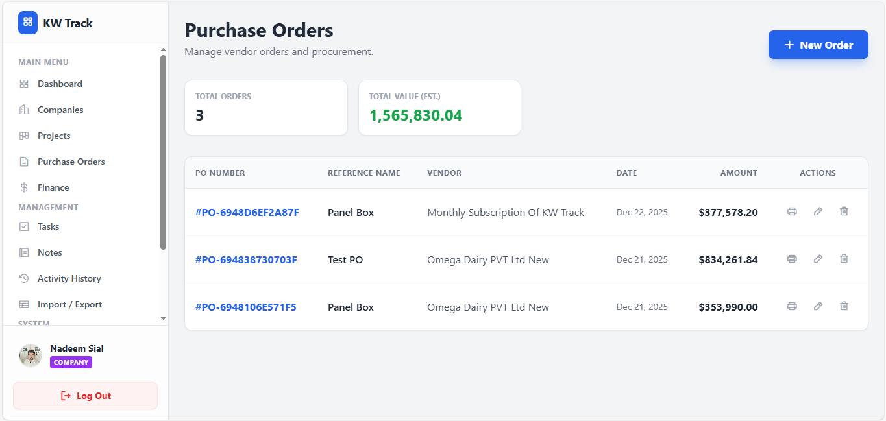Delete the PO-6948106E571F5 order

click(x=844, y=306)
